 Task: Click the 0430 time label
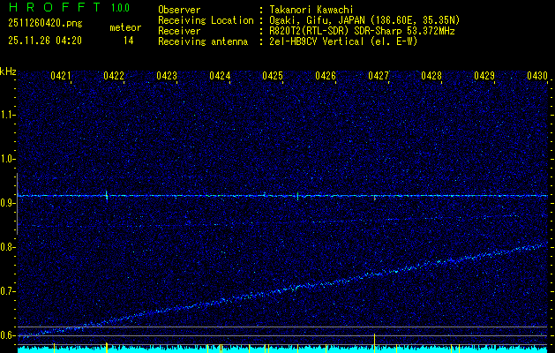coord(537,77)
